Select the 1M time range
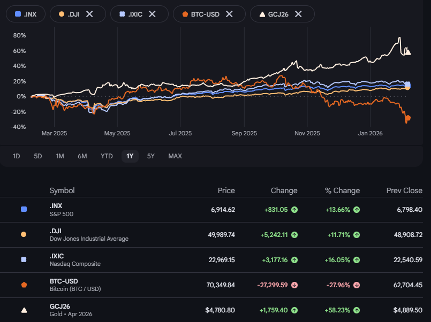The width and height of the screenshot is (431, 322). pos(60,156)
